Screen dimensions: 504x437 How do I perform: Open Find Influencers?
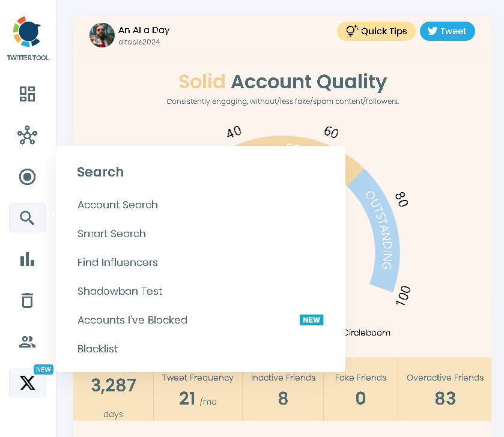click(x=117, y=262)
